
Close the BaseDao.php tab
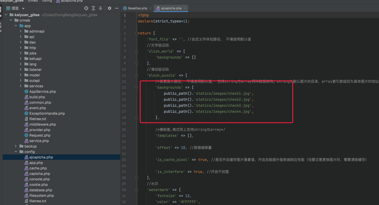pyautogui.click(x=151, y=8)
